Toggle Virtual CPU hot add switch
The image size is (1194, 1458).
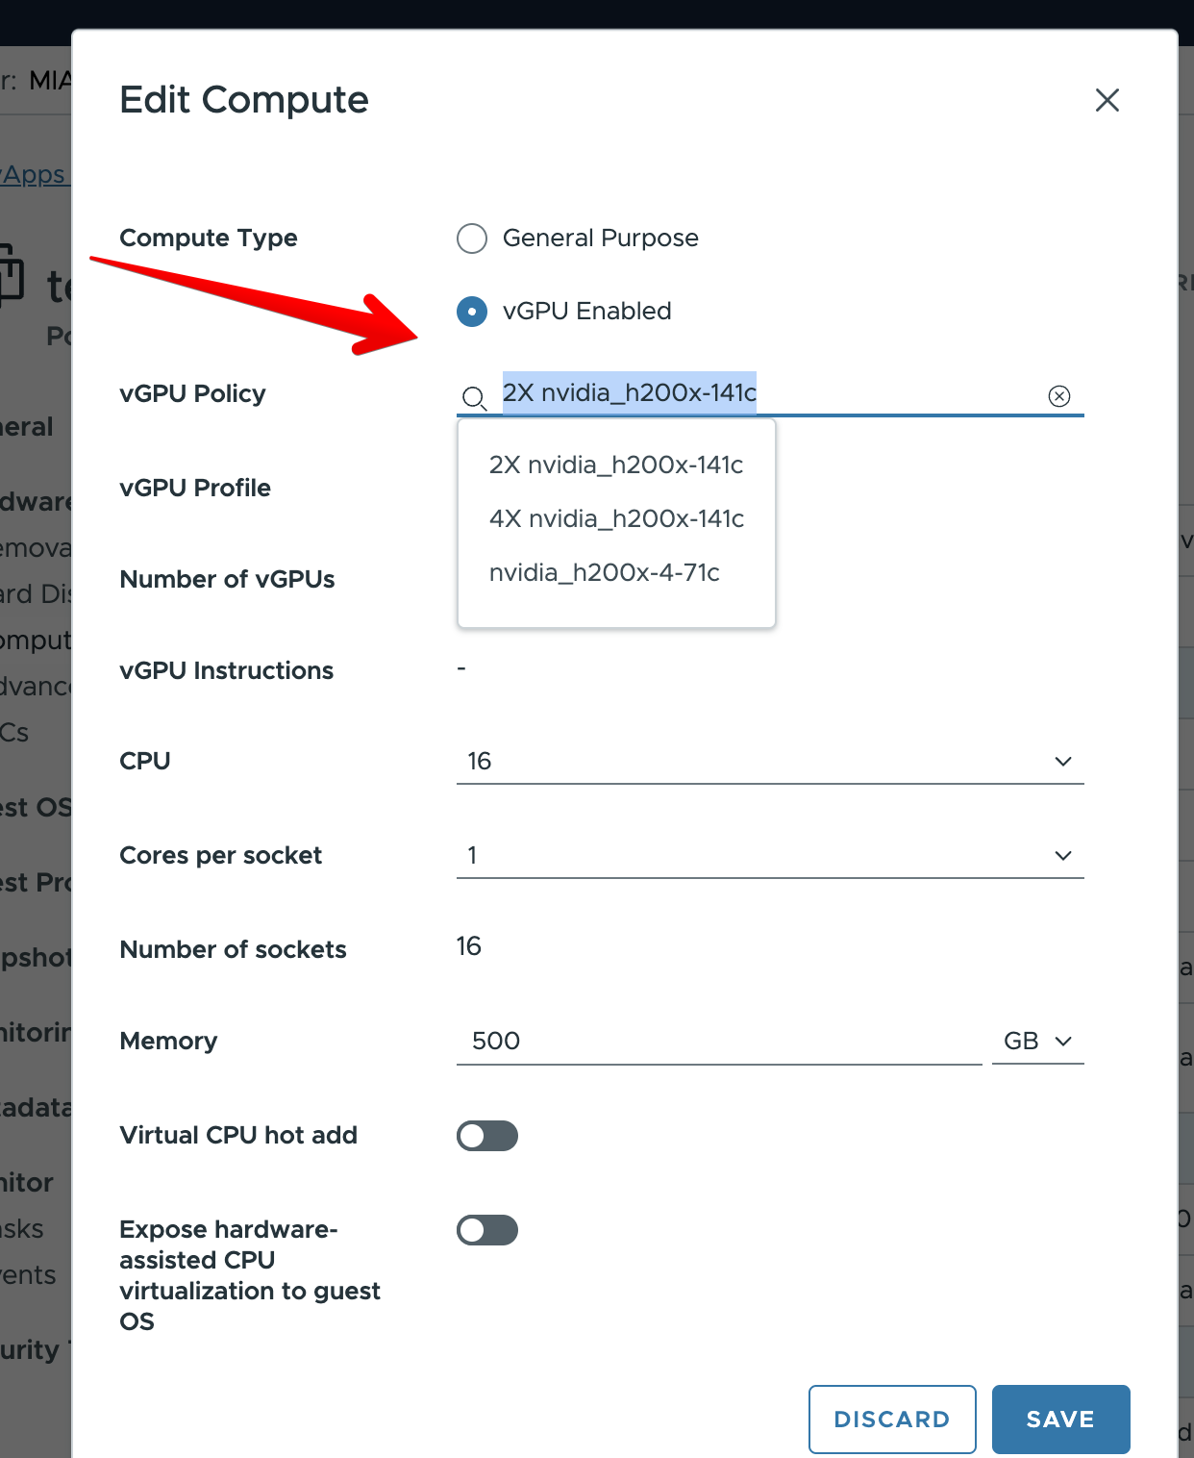point(487,1136)
